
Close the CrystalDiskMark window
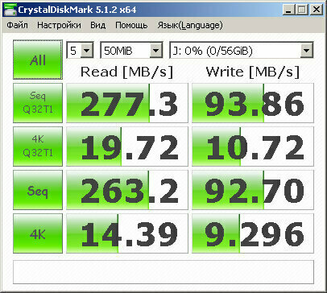(317, 10)
